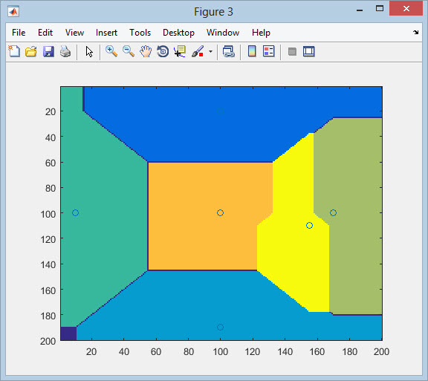Click the circle marker in orange region
This screenshot has width=428, height=381.
(x=220, y=212)
